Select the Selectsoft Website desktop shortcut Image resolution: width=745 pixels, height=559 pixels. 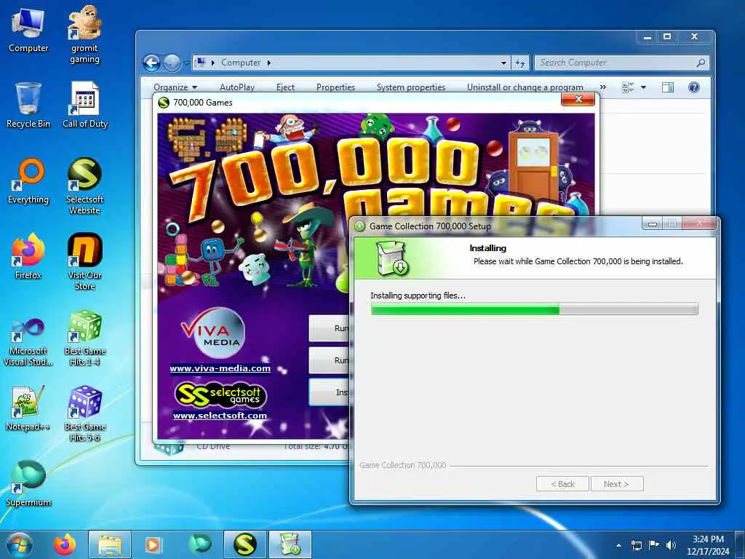pos(84,186)
